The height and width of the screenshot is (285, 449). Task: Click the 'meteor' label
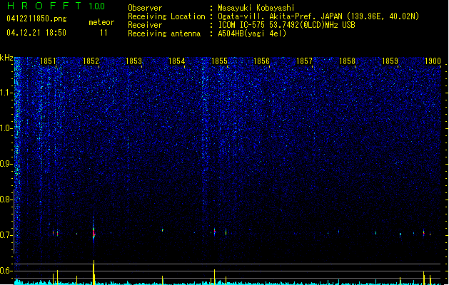click(x=101, y=22)
